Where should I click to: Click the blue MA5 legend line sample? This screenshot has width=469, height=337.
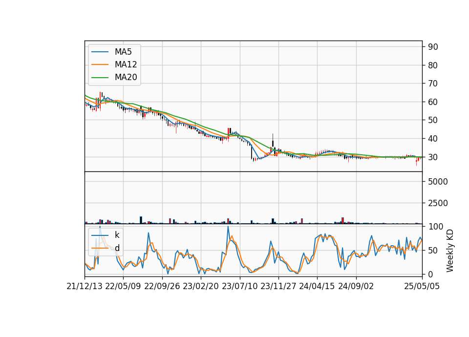100,52
